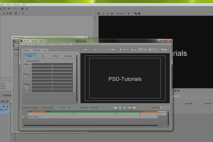Reset Position values with its reset icon
213x142 pixels.
click(25, 67)
